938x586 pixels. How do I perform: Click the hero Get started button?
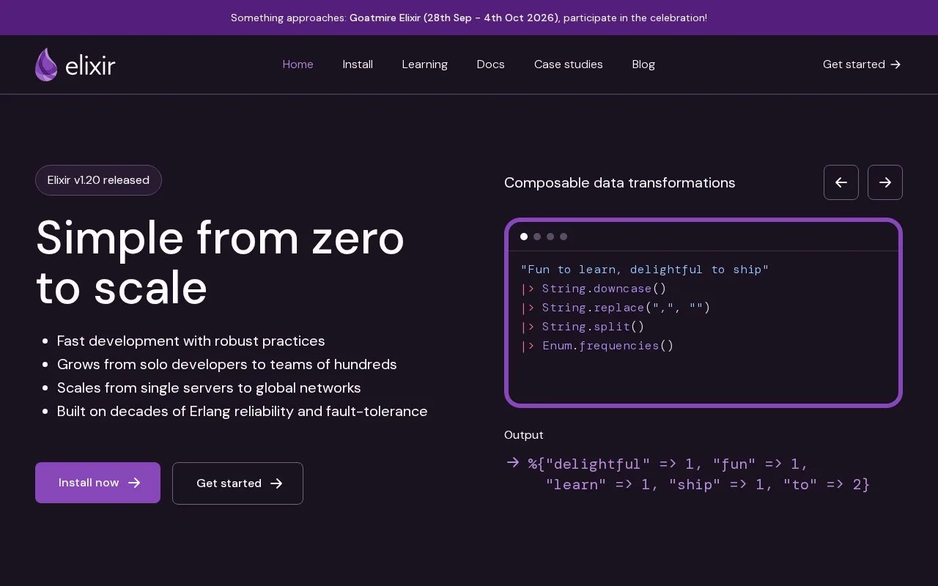tap(237, 483)
